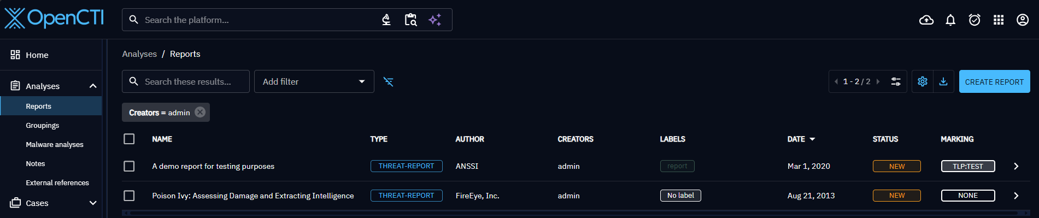Click the ANSSI author cell
1039x218 pixels.
tap(467, 166)
